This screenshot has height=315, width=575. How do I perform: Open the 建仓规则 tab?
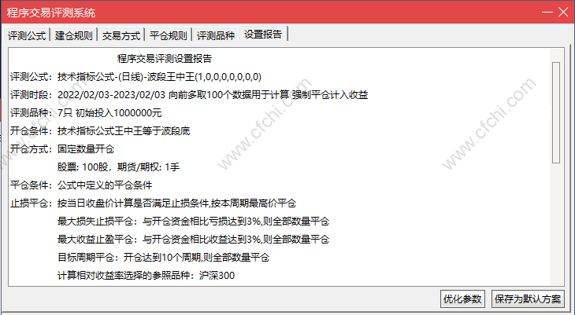click(74, 35)
